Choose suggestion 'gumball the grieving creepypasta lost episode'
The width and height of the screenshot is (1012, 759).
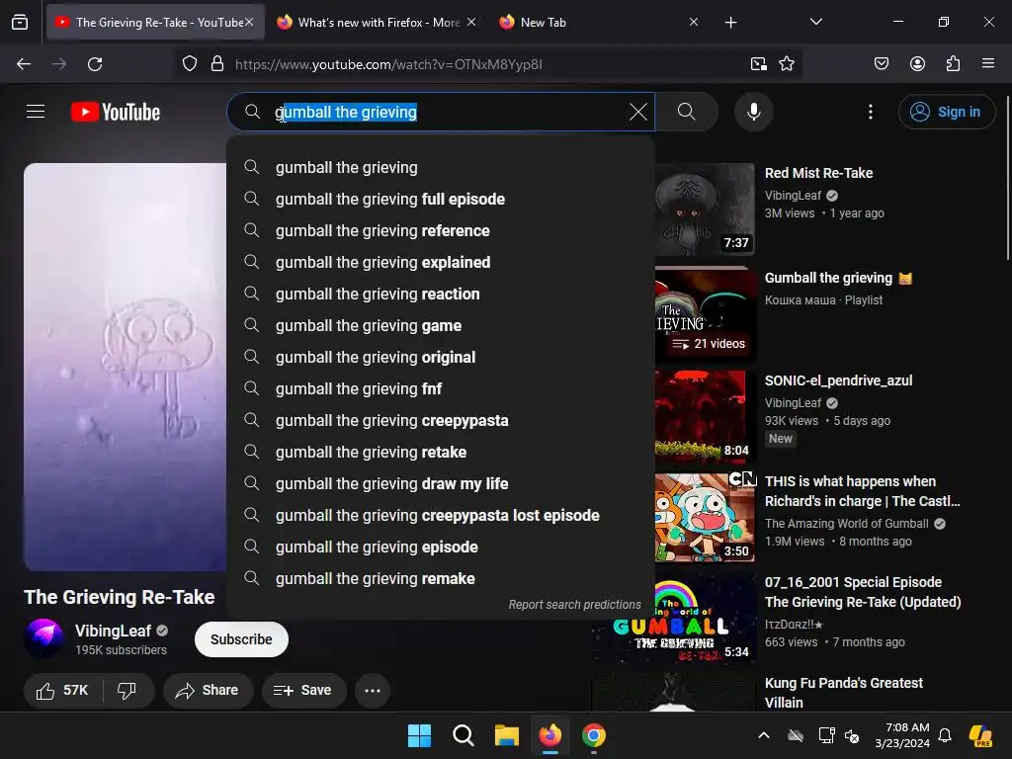coord(441,515)
